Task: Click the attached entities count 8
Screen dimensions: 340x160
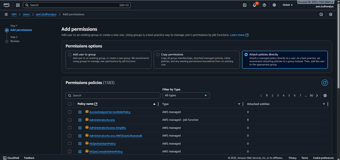Action: 248,120
